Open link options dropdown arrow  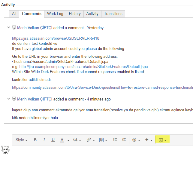tap(94, 140)
